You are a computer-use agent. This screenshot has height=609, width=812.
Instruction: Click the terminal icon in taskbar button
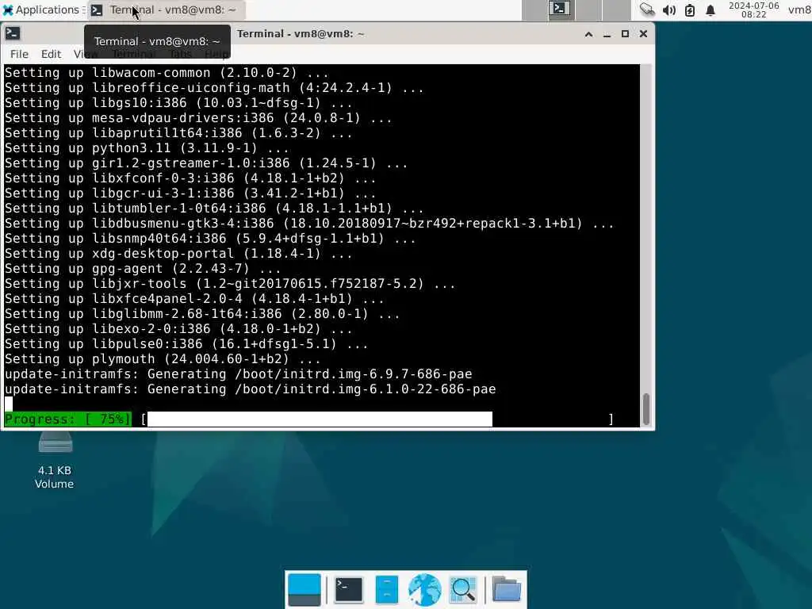click(x=97, y=10)
